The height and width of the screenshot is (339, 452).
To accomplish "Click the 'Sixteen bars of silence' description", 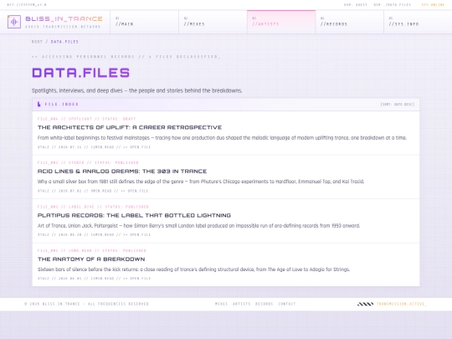I will pos(193,270).
